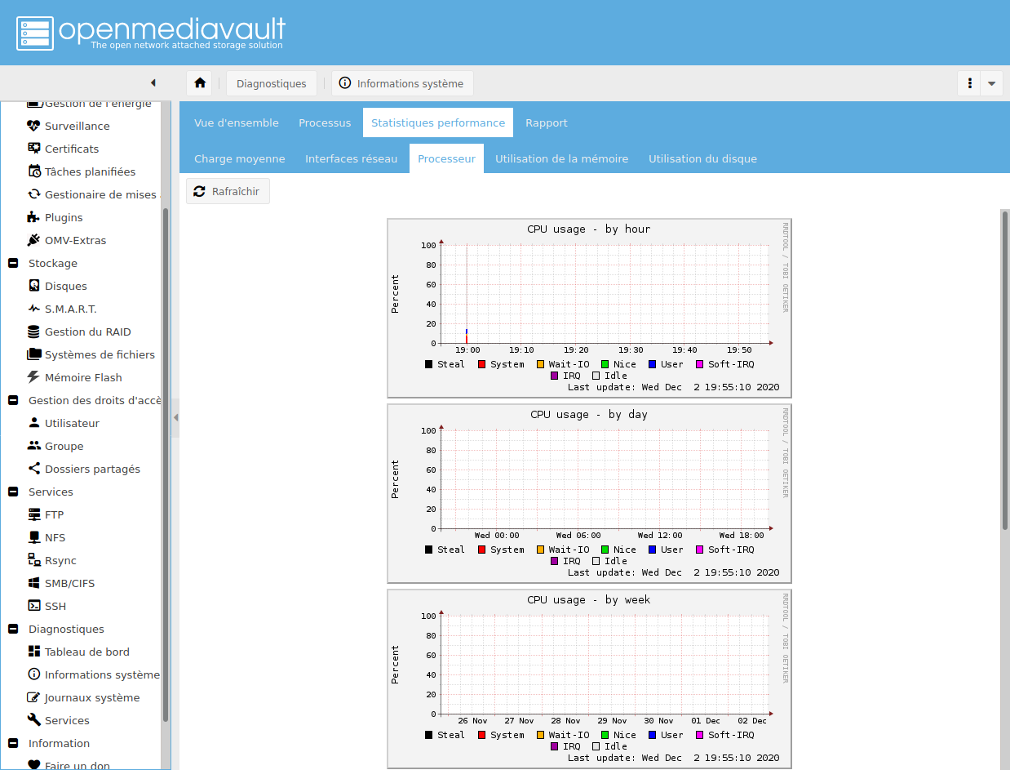
Task: Open the Surveillance heartbeat icon item
Action: coord(33,126)
